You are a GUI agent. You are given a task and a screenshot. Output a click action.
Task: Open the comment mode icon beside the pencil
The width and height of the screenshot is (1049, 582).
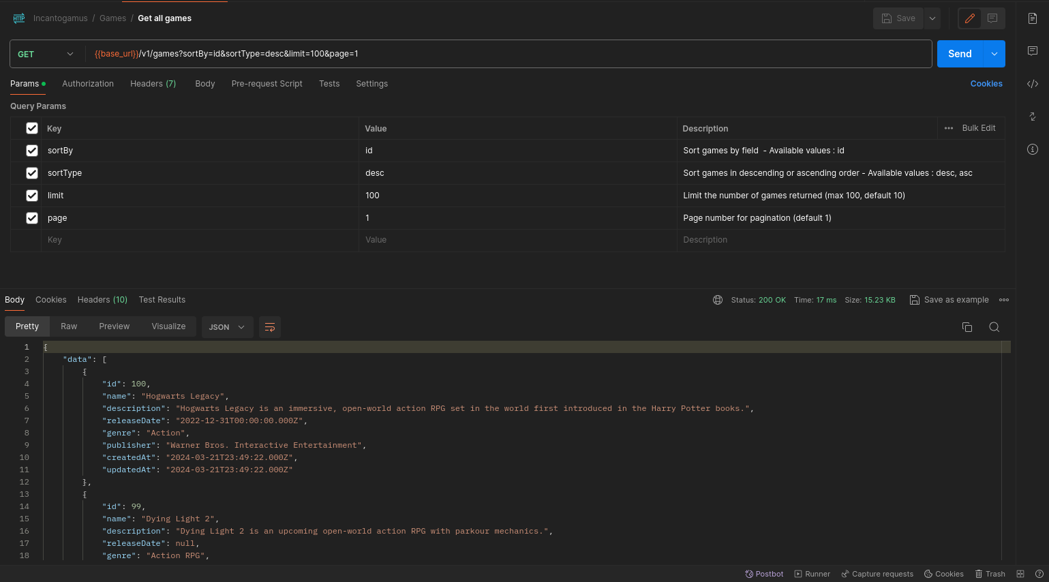[x=992, y=18]
